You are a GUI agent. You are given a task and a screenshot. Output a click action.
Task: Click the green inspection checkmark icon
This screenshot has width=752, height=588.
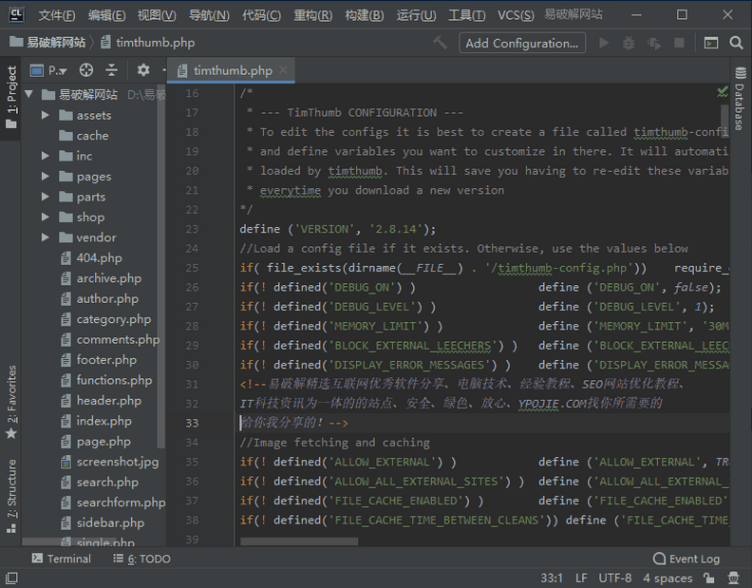722,91
